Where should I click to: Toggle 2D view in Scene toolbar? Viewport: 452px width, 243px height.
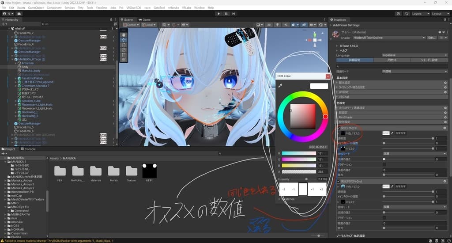(x=269, y=25)
